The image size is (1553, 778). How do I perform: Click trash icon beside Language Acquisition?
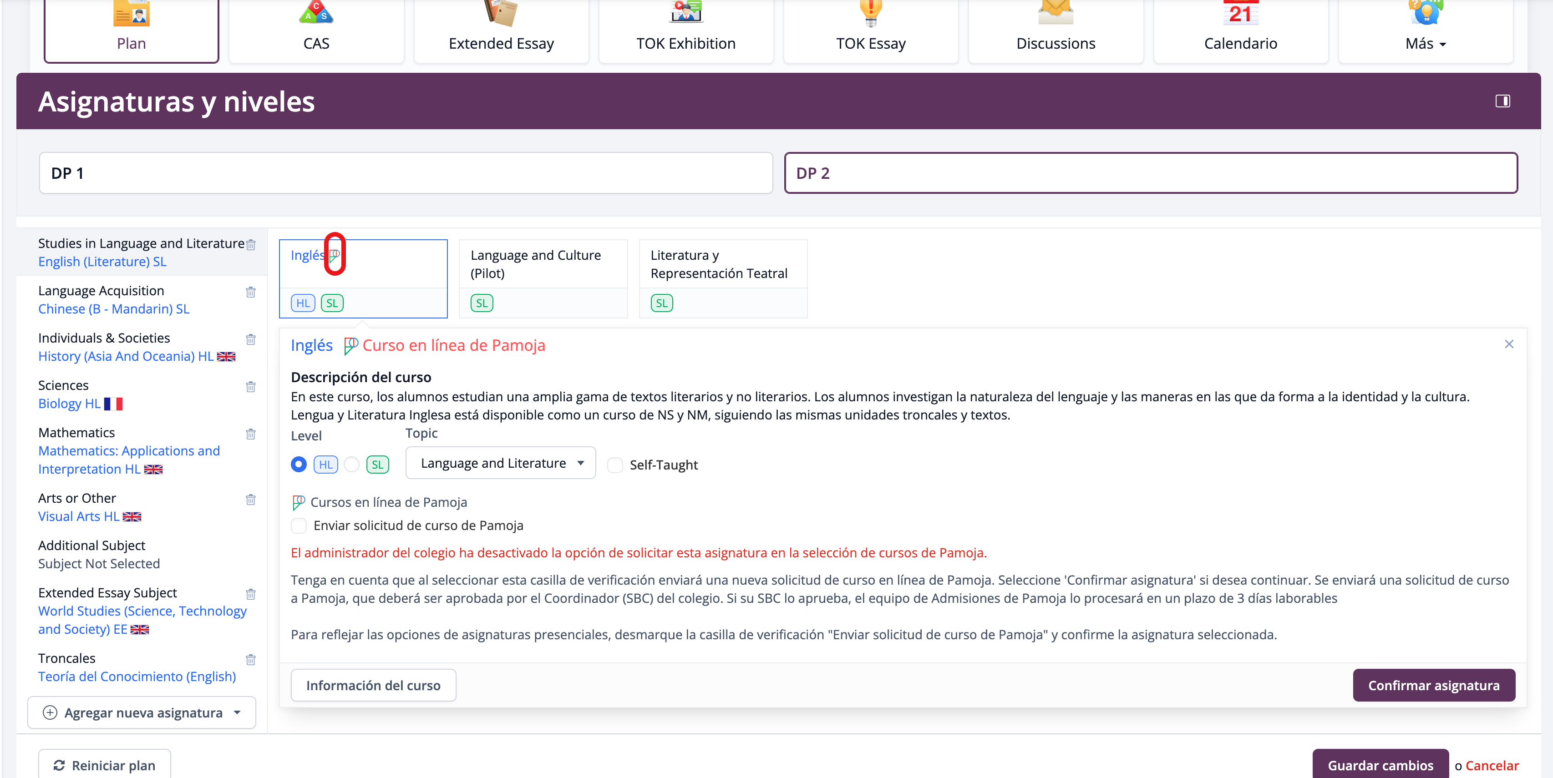tap(251, 292)
